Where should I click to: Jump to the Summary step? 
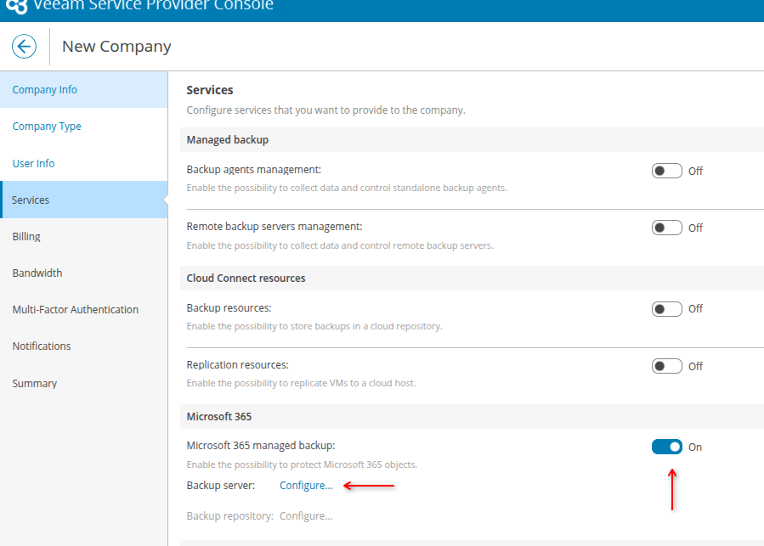[x=35, y=383]
